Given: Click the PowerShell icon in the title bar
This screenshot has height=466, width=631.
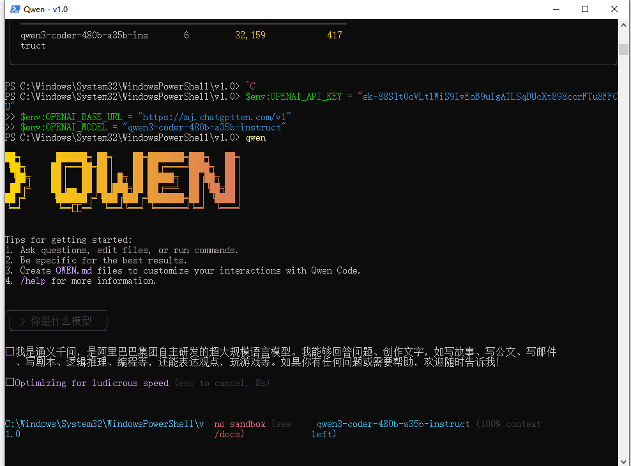Looking at the screenshot, I should pos(15,9).
